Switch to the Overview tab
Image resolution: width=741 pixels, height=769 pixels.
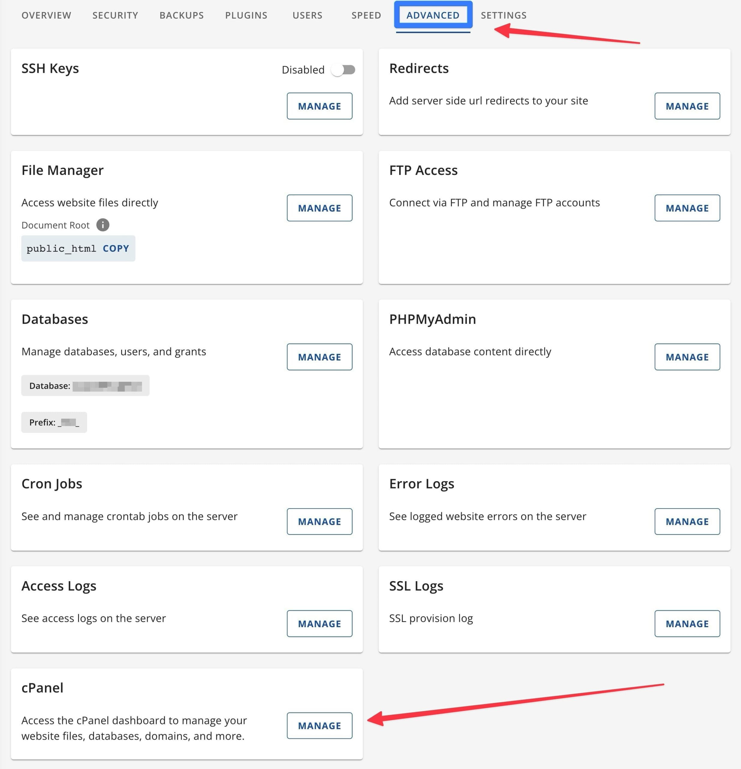click(x=46, y=15)
